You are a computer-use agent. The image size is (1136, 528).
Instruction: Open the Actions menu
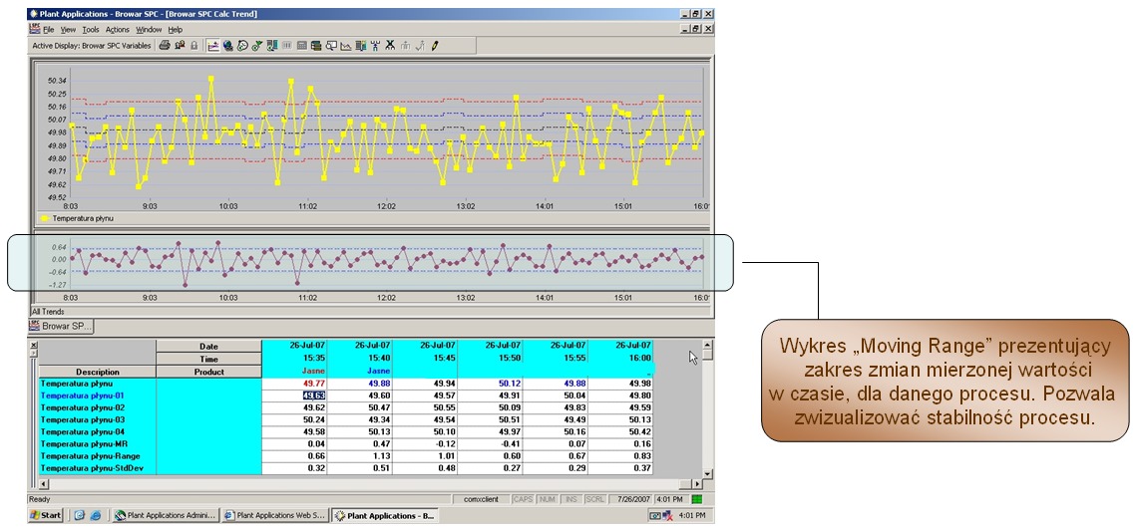118,30
